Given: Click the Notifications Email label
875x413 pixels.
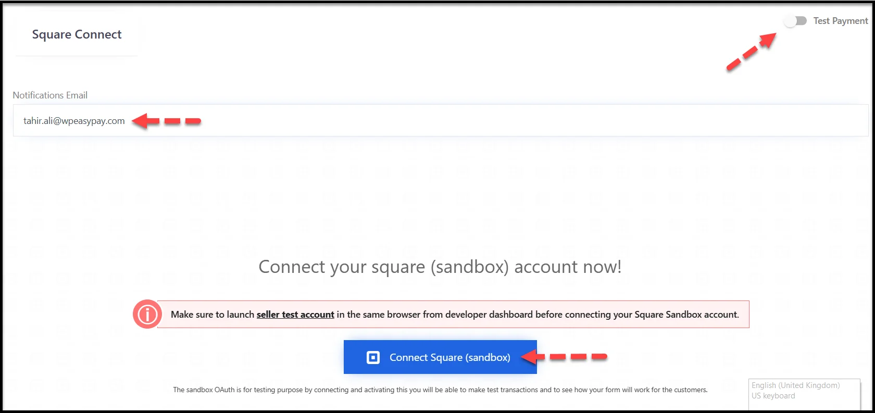Looking at the screenshot, I should point(50,95).
